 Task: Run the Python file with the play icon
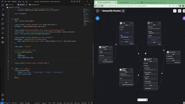tap(85, 5)
